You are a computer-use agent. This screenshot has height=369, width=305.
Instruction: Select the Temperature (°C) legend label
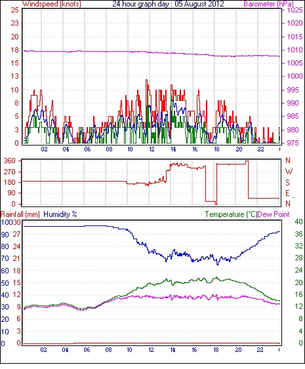click(x=231, y=214)
